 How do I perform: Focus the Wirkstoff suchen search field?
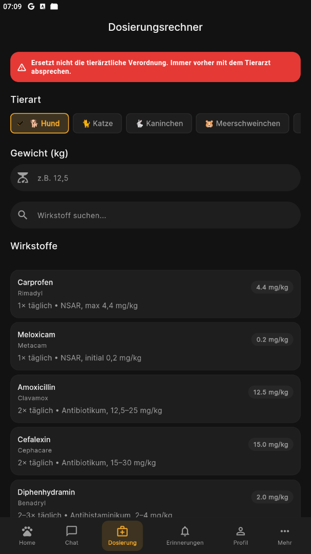pos(155,215)
